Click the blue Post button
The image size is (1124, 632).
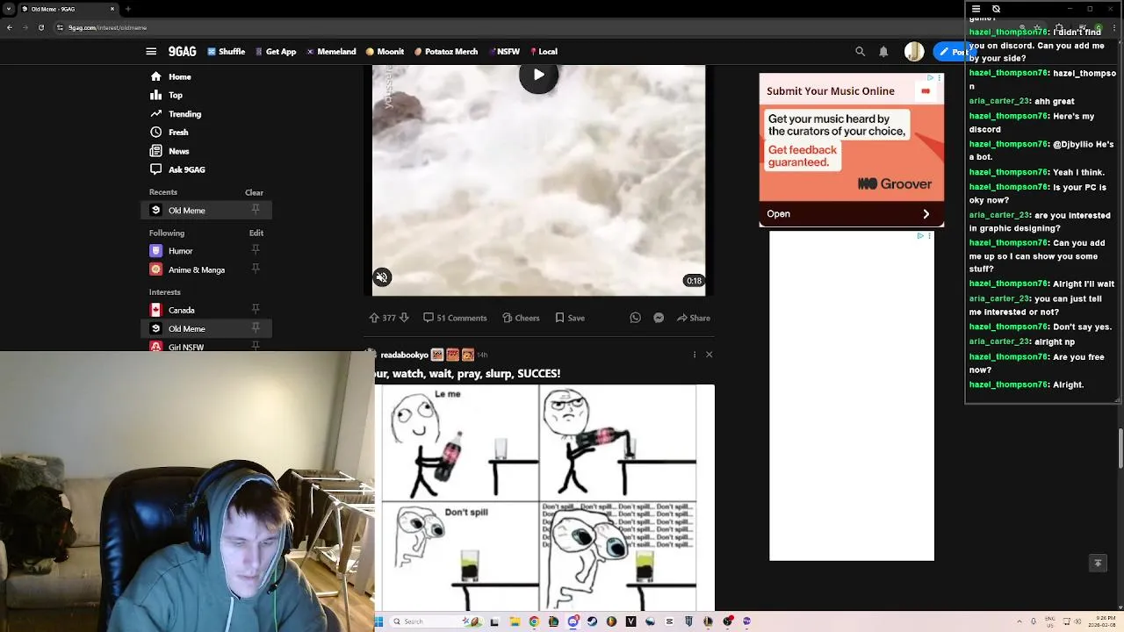pos(952,52)
